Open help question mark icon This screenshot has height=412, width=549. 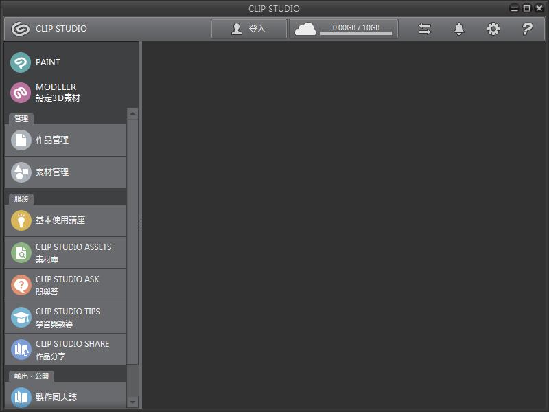coord(527,29)
